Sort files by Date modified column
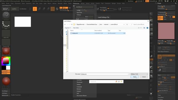This screenshot has height=100, width=178. click(98, 31)
